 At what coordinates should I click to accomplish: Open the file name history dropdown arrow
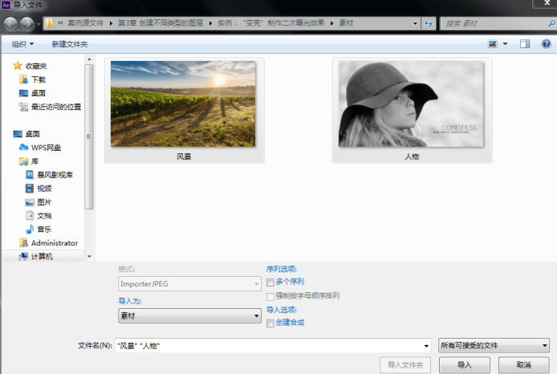(x=426, y=346)
